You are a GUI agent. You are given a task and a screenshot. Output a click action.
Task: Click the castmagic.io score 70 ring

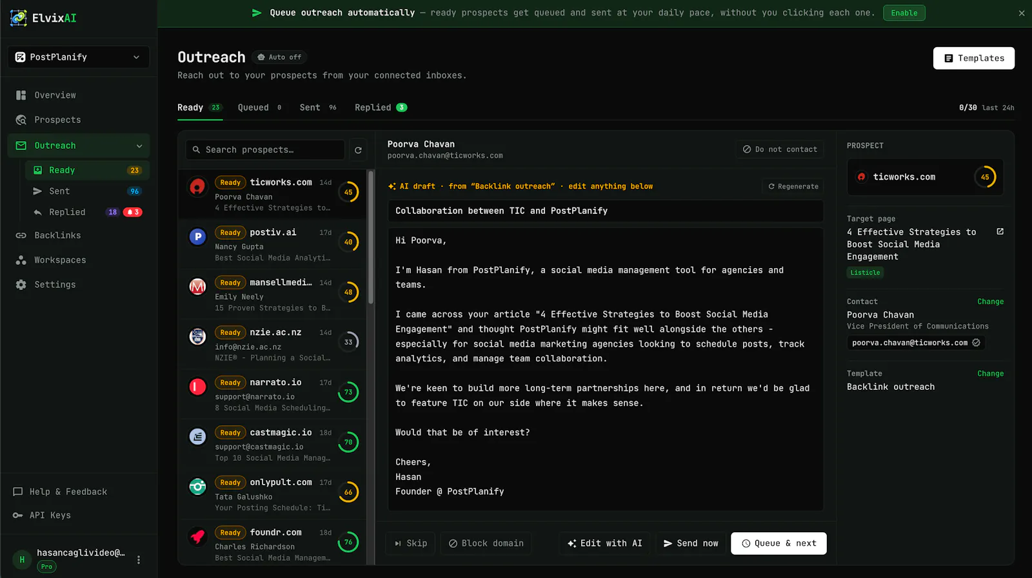click(x=348, y=442)
